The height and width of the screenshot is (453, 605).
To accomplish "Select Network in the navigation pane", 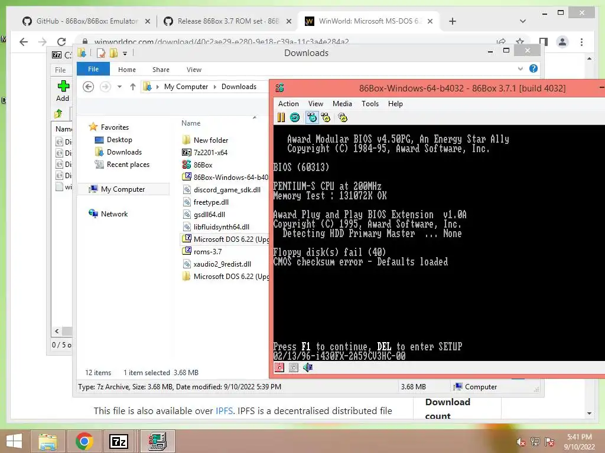I will tap(114, 214).
